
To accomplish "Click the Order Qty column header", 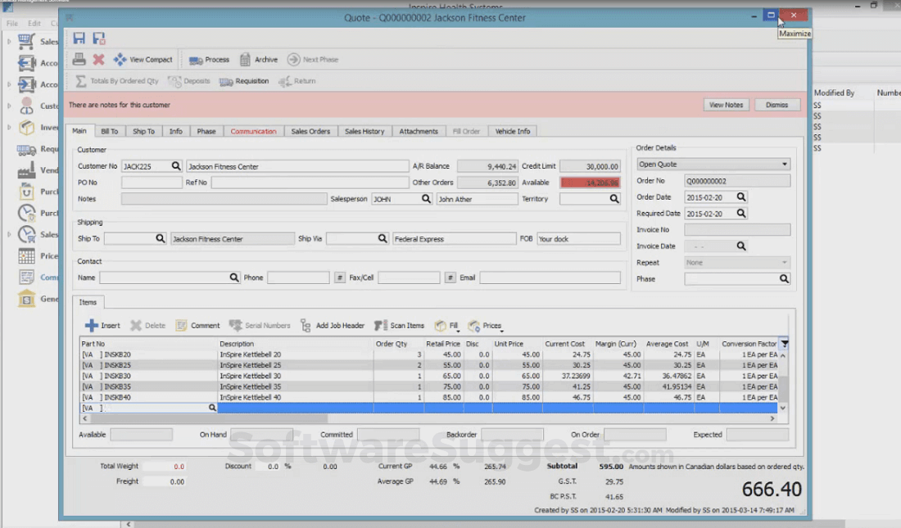I will tap(399, 344).
